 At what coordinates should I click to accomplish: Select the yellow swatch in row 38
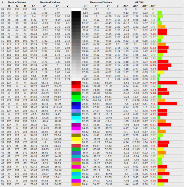(x=76, y=139)
